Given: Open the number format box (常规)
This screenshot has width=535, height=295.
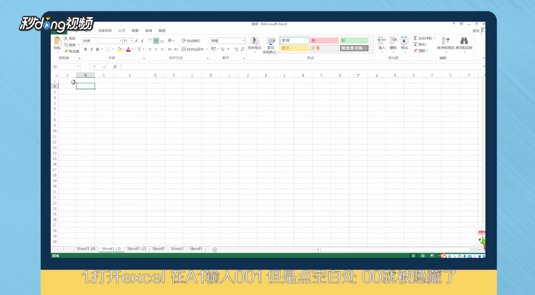Looking at the screenshot, I should point(227,41).
